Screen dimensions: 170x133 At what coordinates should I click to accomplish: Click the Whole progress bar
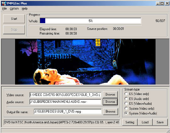coord(90,21)
